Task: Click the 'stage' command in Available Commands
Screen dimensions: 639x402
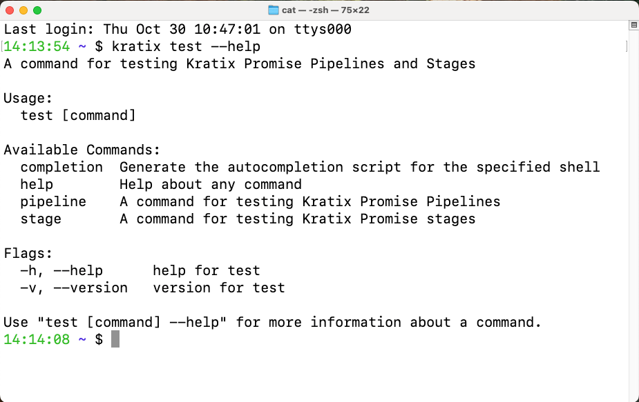Action: point(41,219)
